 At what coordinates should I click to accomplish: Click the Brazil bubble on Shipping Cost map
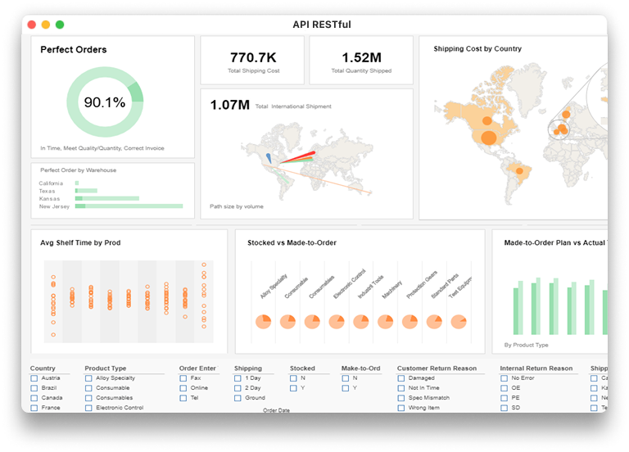518,170
